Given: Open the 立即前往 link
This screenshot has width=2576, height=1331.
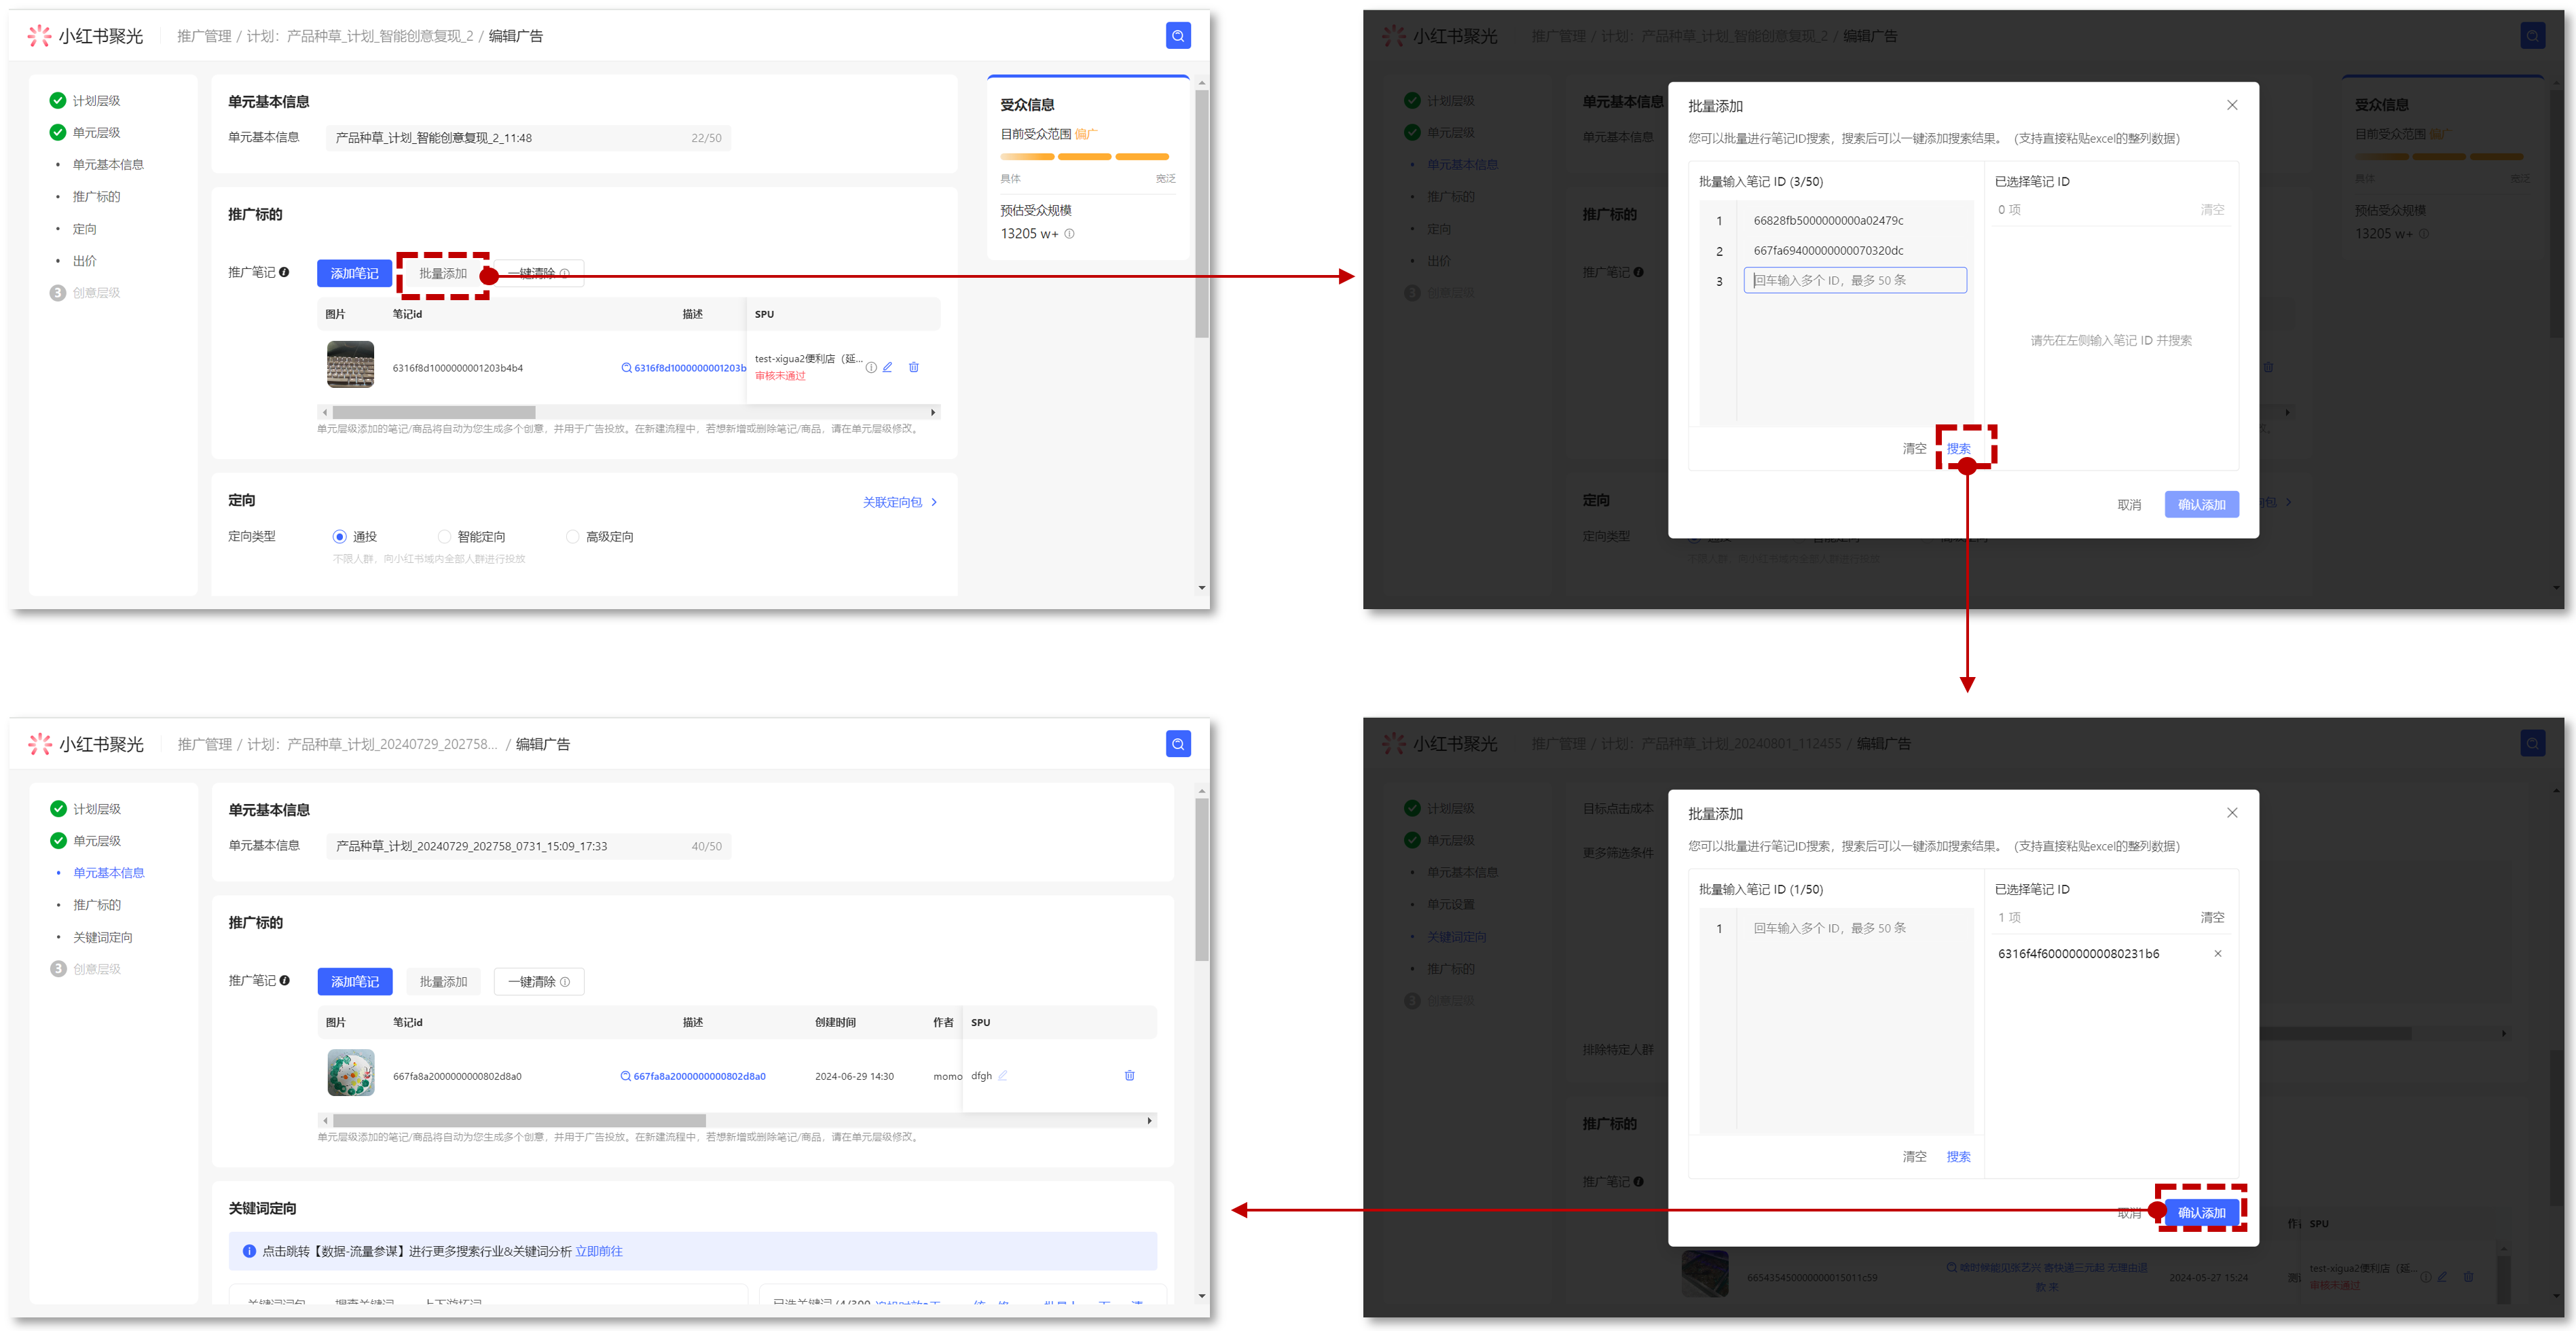Looking at the screenshot, I should 599,1251.
